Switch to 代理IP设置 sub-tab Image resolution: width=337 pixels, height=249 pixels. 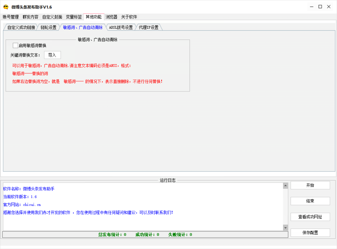149,27
